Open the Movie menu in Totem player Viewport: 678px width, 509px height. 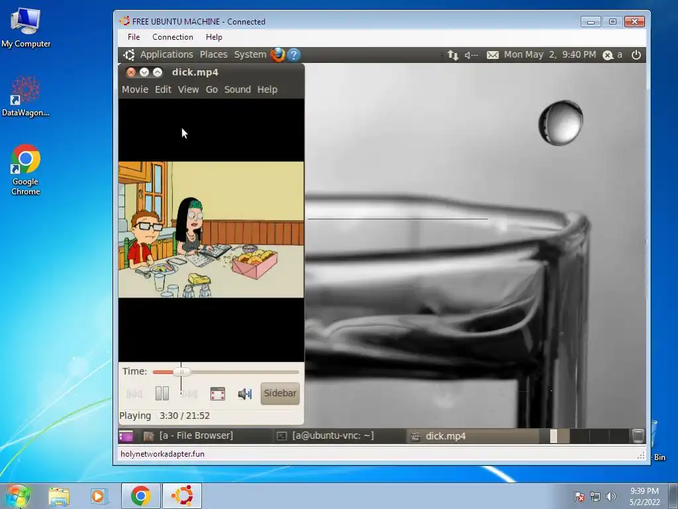point(135,89)
